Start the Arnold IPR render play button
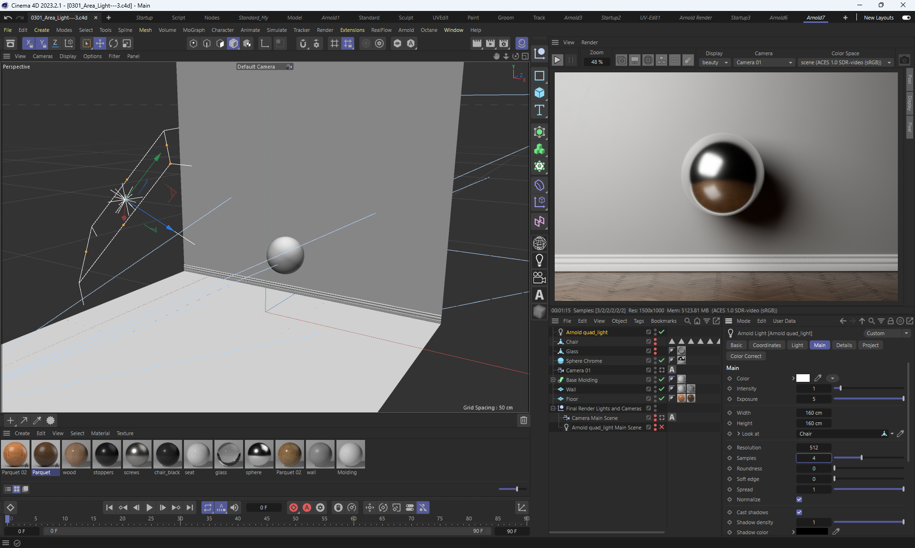 click(557, 60)
